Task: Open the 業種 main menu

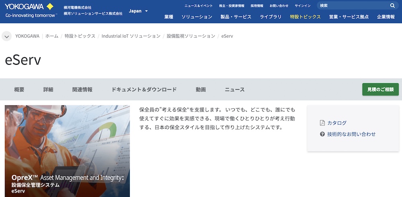Action: [169, 17]
